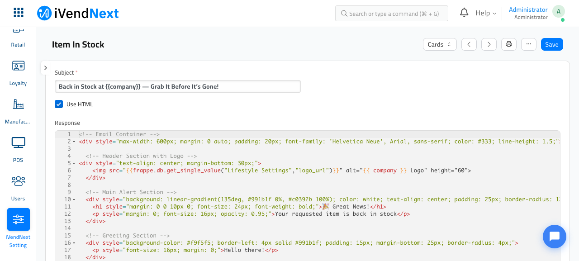Open the Cards view dropdown
The width and height of the screenshot is (579, 261).
point(440,44)
